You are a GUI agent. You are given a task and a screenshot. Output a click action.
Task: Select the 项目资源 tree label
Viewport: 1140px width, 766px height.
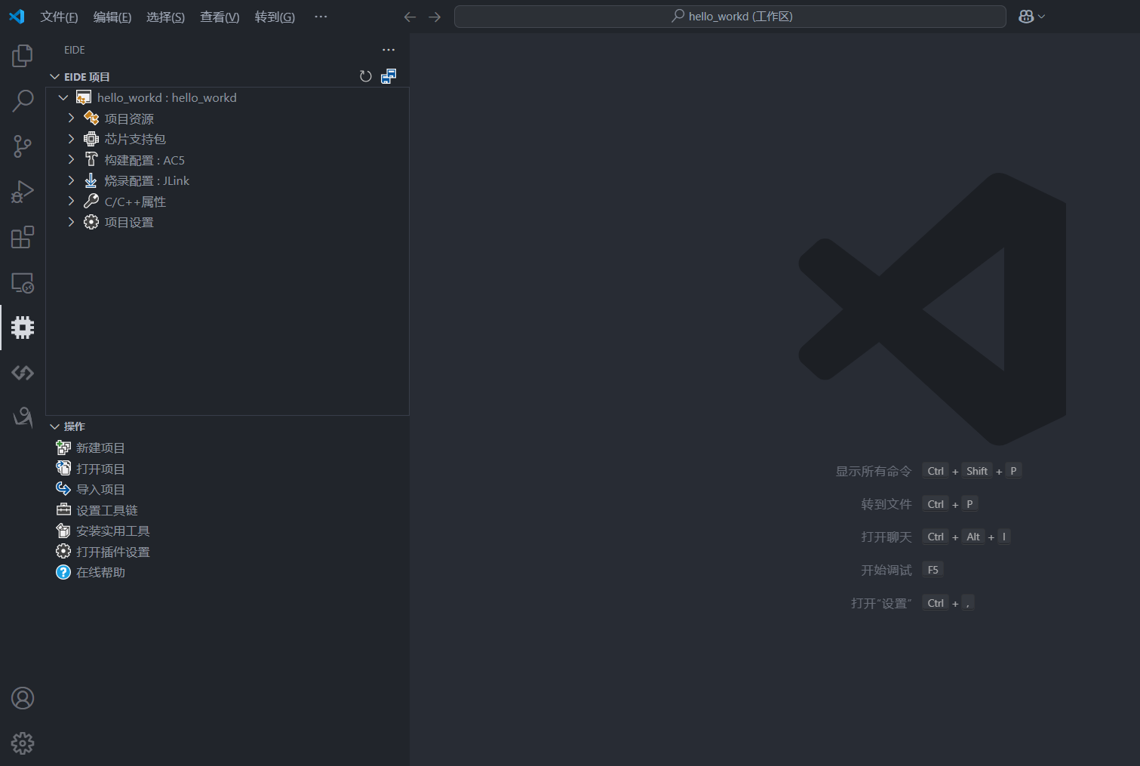[129, 118]
